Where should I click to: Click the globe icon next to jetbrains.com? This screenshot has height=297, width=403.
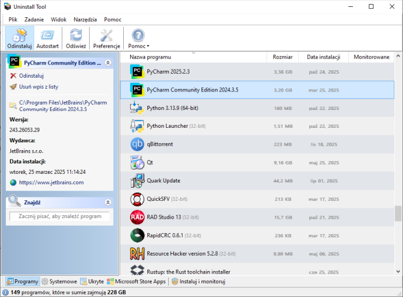click(x=13, y=182)
